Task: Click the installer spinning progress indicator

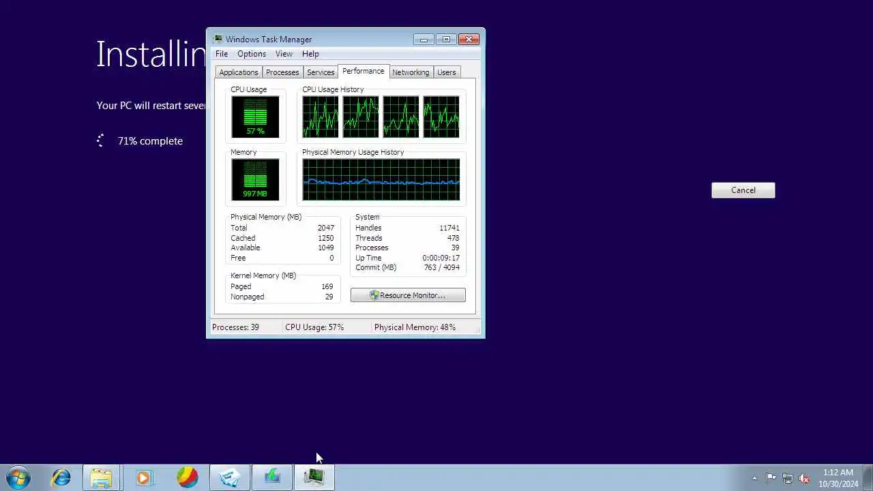Action: 101,140
